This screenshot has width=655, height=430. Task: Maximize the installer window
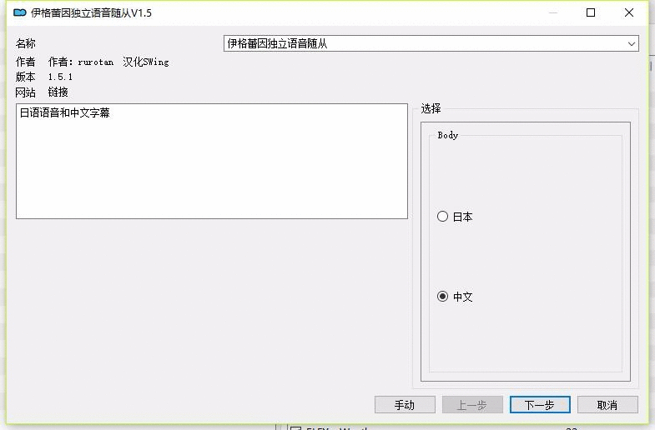click(591, 13)
